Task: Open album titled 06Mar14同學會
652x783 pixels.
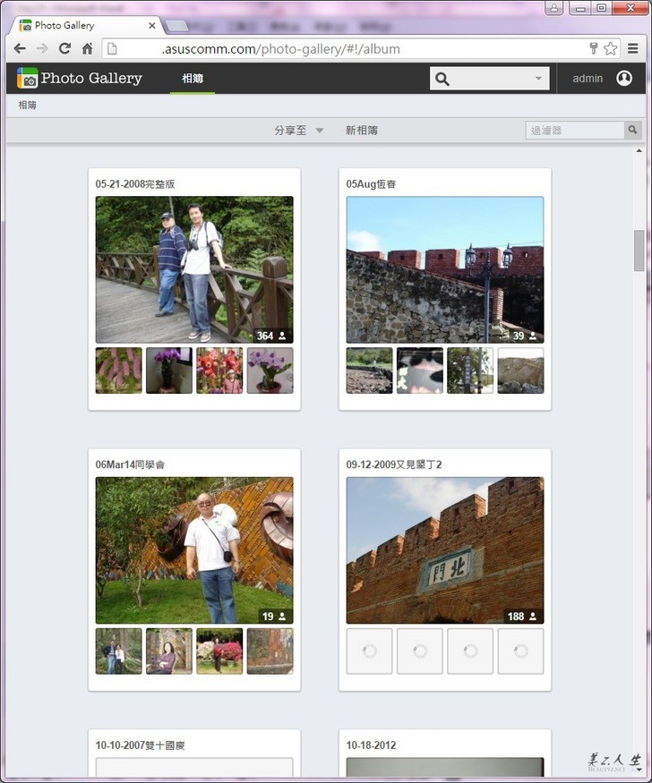Action: coord(130,464)
